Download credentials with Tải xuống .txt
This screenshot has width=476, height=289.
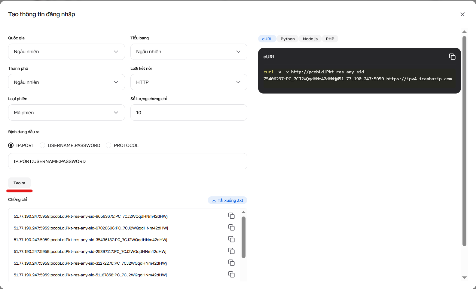[x=227, y=200]
